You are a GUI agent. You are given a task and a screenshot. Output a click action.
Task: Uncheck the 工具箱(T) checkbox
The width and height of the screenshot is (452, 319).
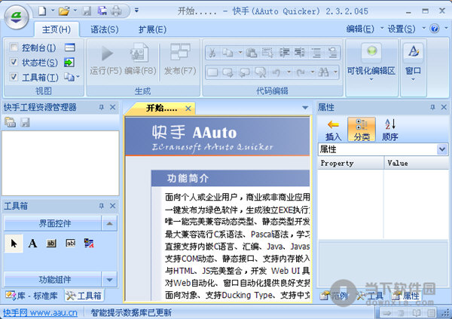pos(14,77)
